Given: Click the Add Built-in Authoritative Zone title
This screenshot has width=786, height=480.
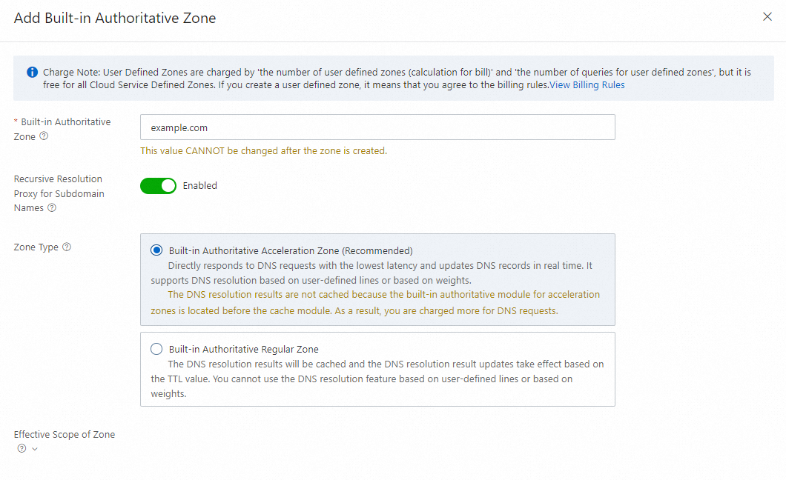Looking at the screenshot, I should (115, 18).
